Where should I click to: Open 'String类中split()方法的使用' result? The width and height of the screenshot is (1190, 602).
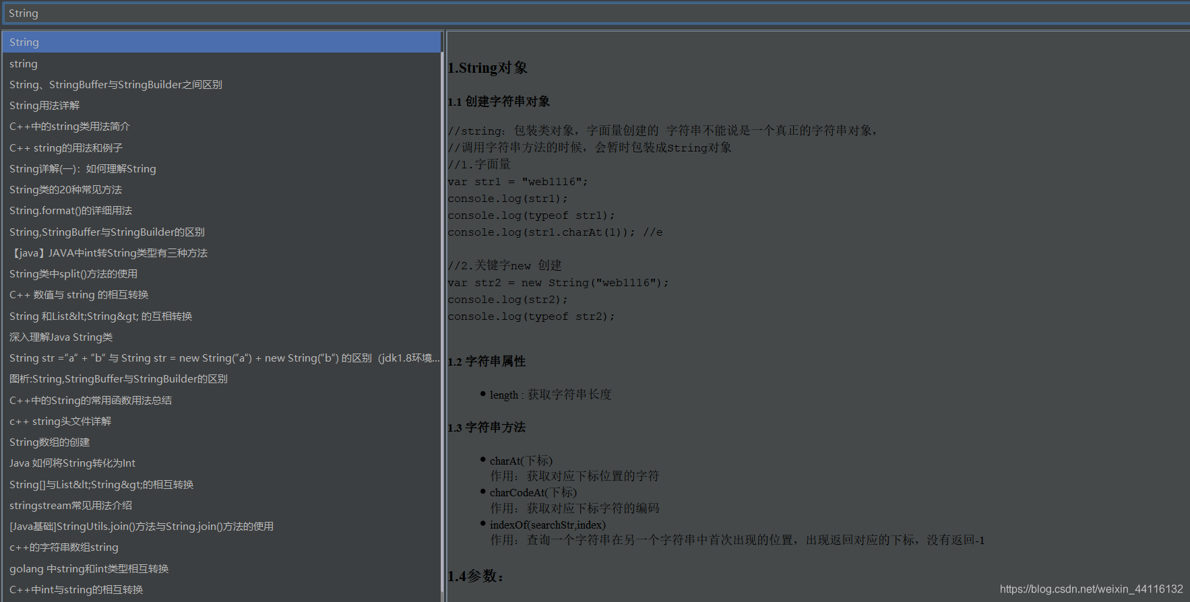[222, 273]
